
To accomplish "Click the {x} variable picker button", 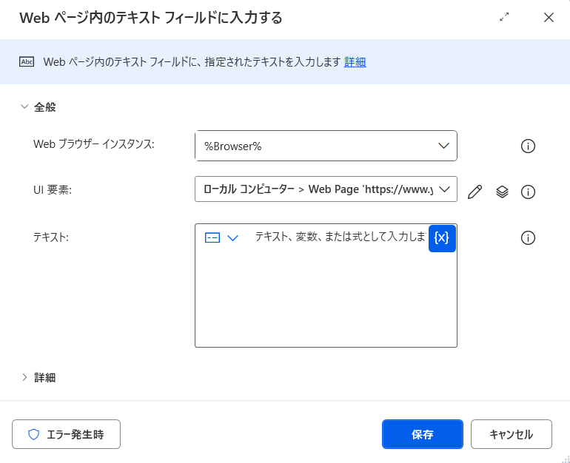I will pos(442,238).
